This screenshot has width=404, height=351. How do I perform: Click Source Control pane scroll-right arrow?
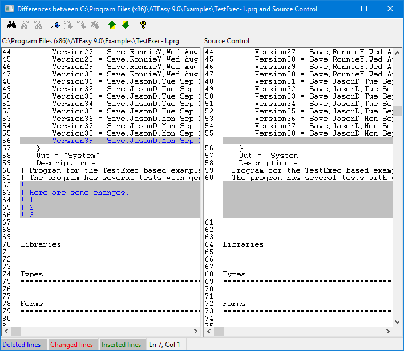388,331
